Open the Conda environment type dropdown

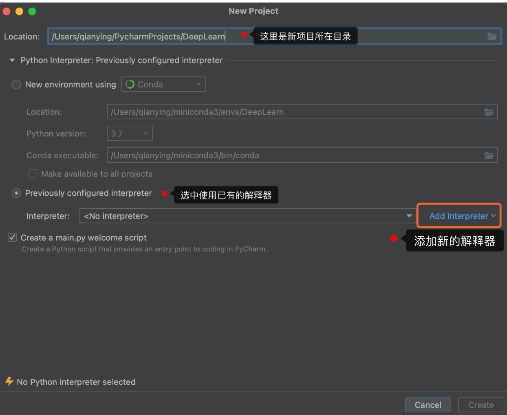(x=163, y=84)
